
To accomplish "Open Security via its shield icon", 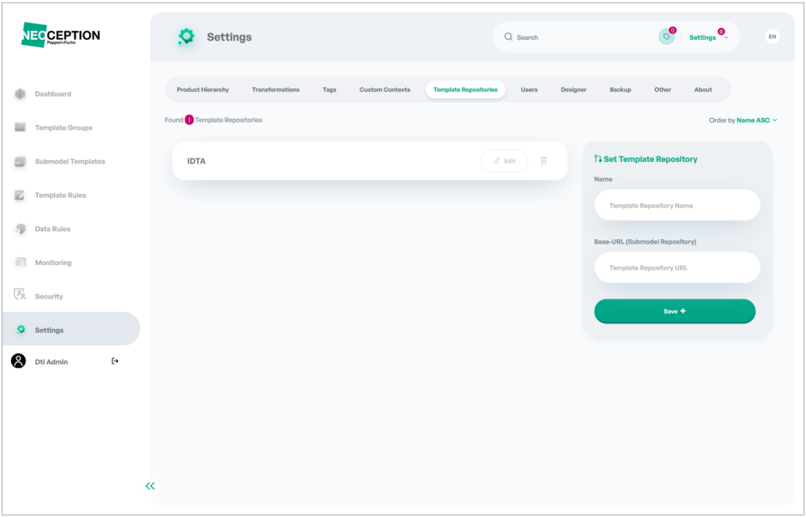I will (19, 295).
